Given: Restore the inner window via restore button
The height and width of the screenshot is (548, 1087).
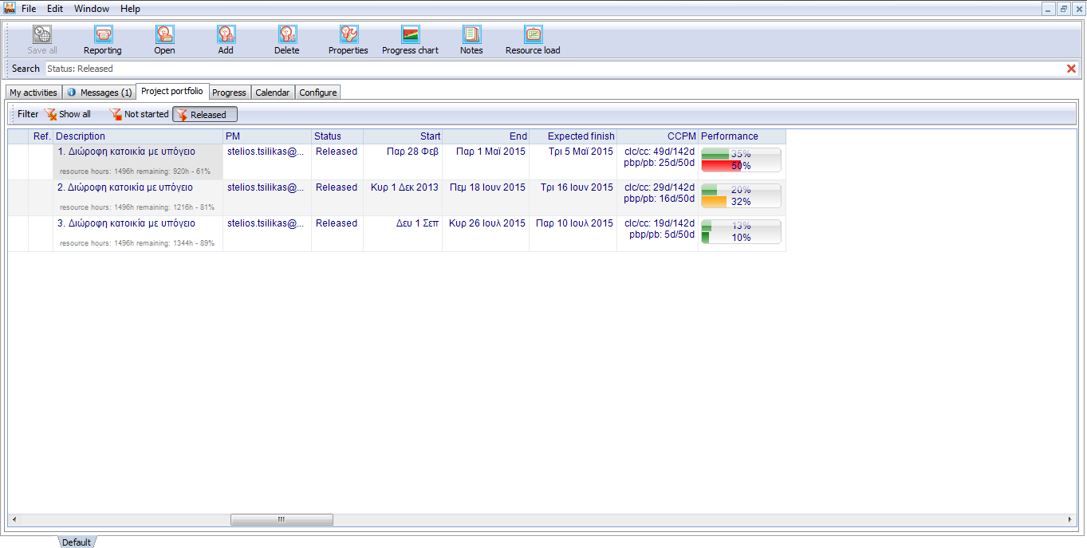Looking at the screenshot, I should [x=1063, y=9].
